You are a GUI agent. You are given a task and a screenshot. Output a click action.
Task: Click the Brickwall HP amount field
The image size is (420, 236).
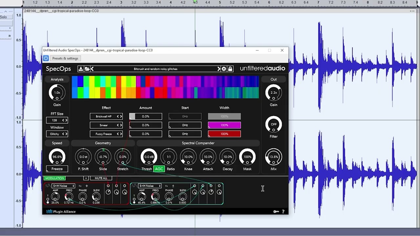coord(146,116)
